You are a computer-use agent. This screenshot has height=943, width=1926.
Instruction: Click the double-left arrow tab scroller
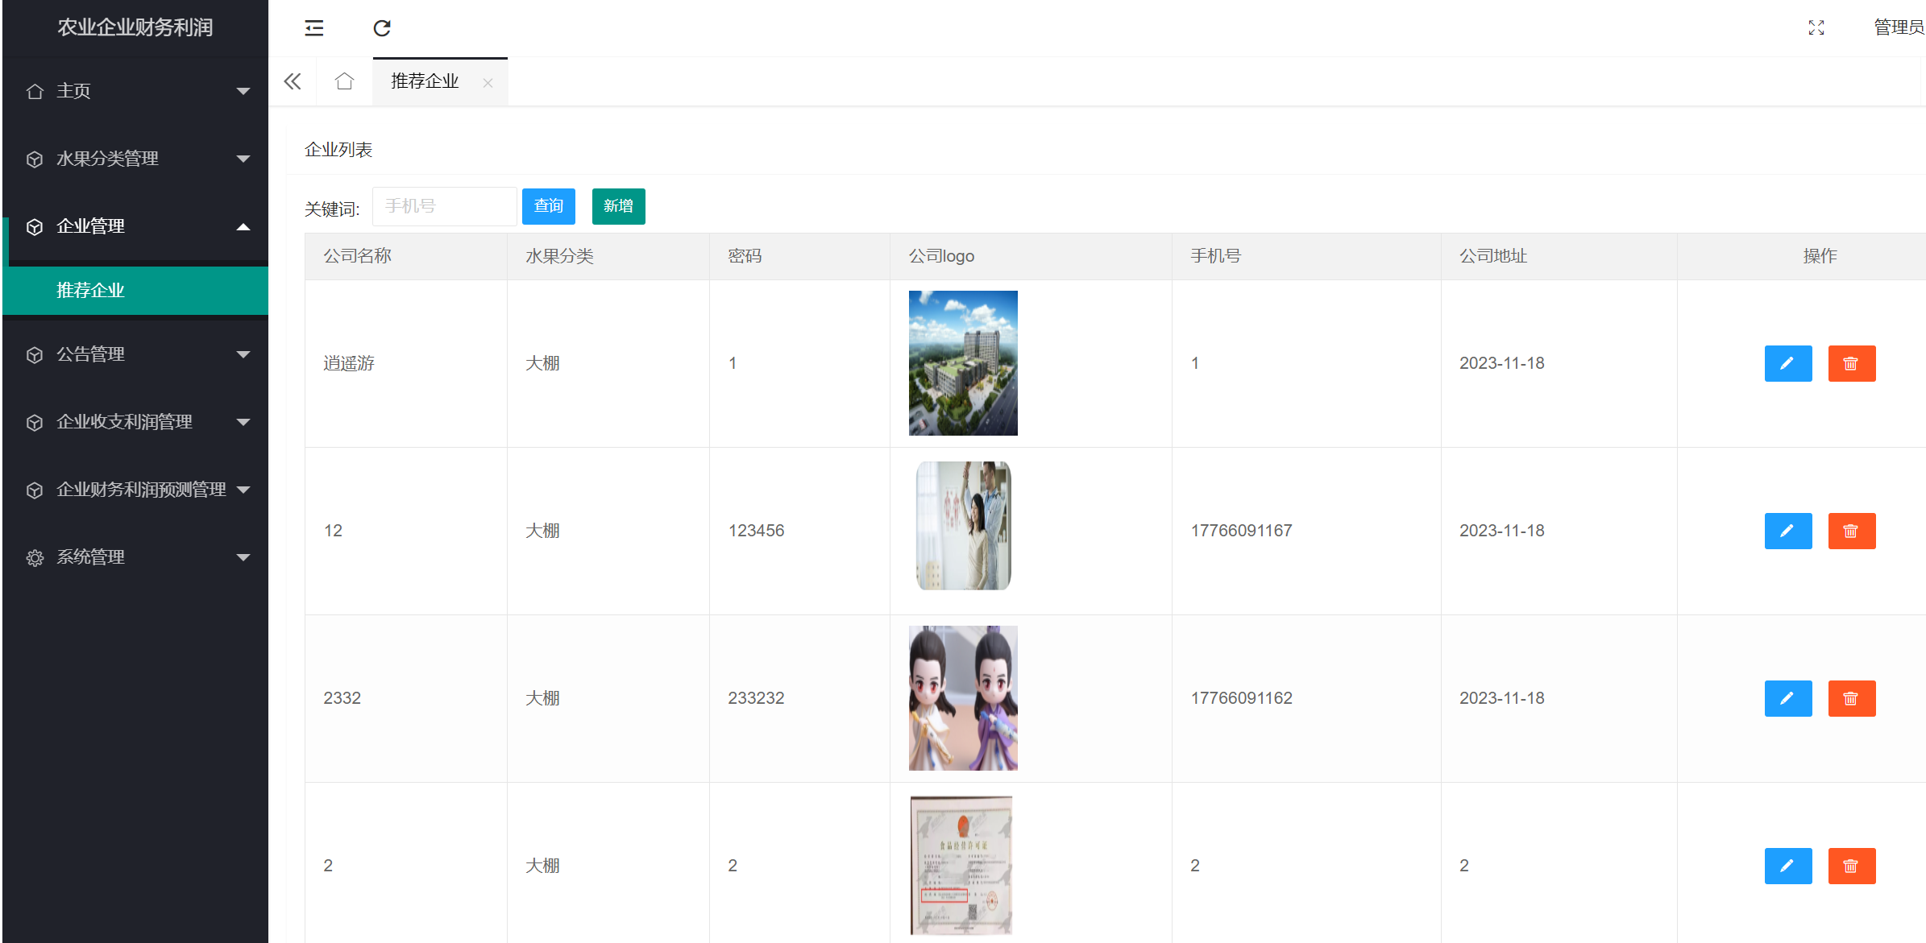(293, 81)
